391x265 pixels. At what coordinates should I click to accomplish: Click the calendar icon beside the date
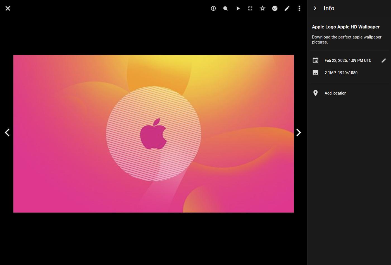tap(315, 61)
